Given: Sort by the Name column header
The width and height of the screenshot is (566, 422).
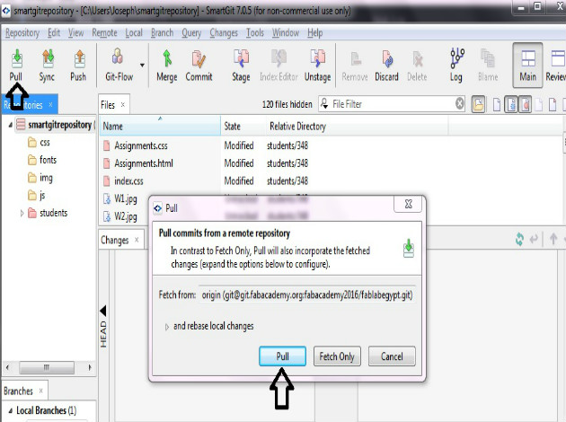Looking at the screenshot, I should tap(160, 127).
